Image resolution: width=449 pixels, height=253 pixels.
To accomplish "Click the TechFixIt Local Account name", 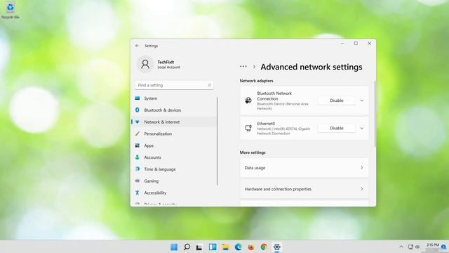I will coord(168,65).
